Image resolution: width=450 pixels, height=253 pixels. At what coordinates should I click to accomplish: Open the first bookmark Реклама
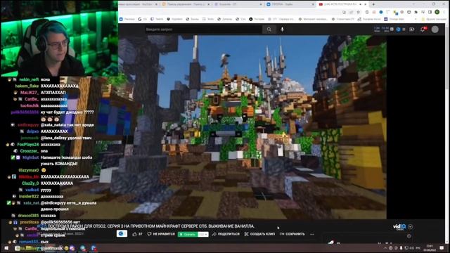click(127, 19)
